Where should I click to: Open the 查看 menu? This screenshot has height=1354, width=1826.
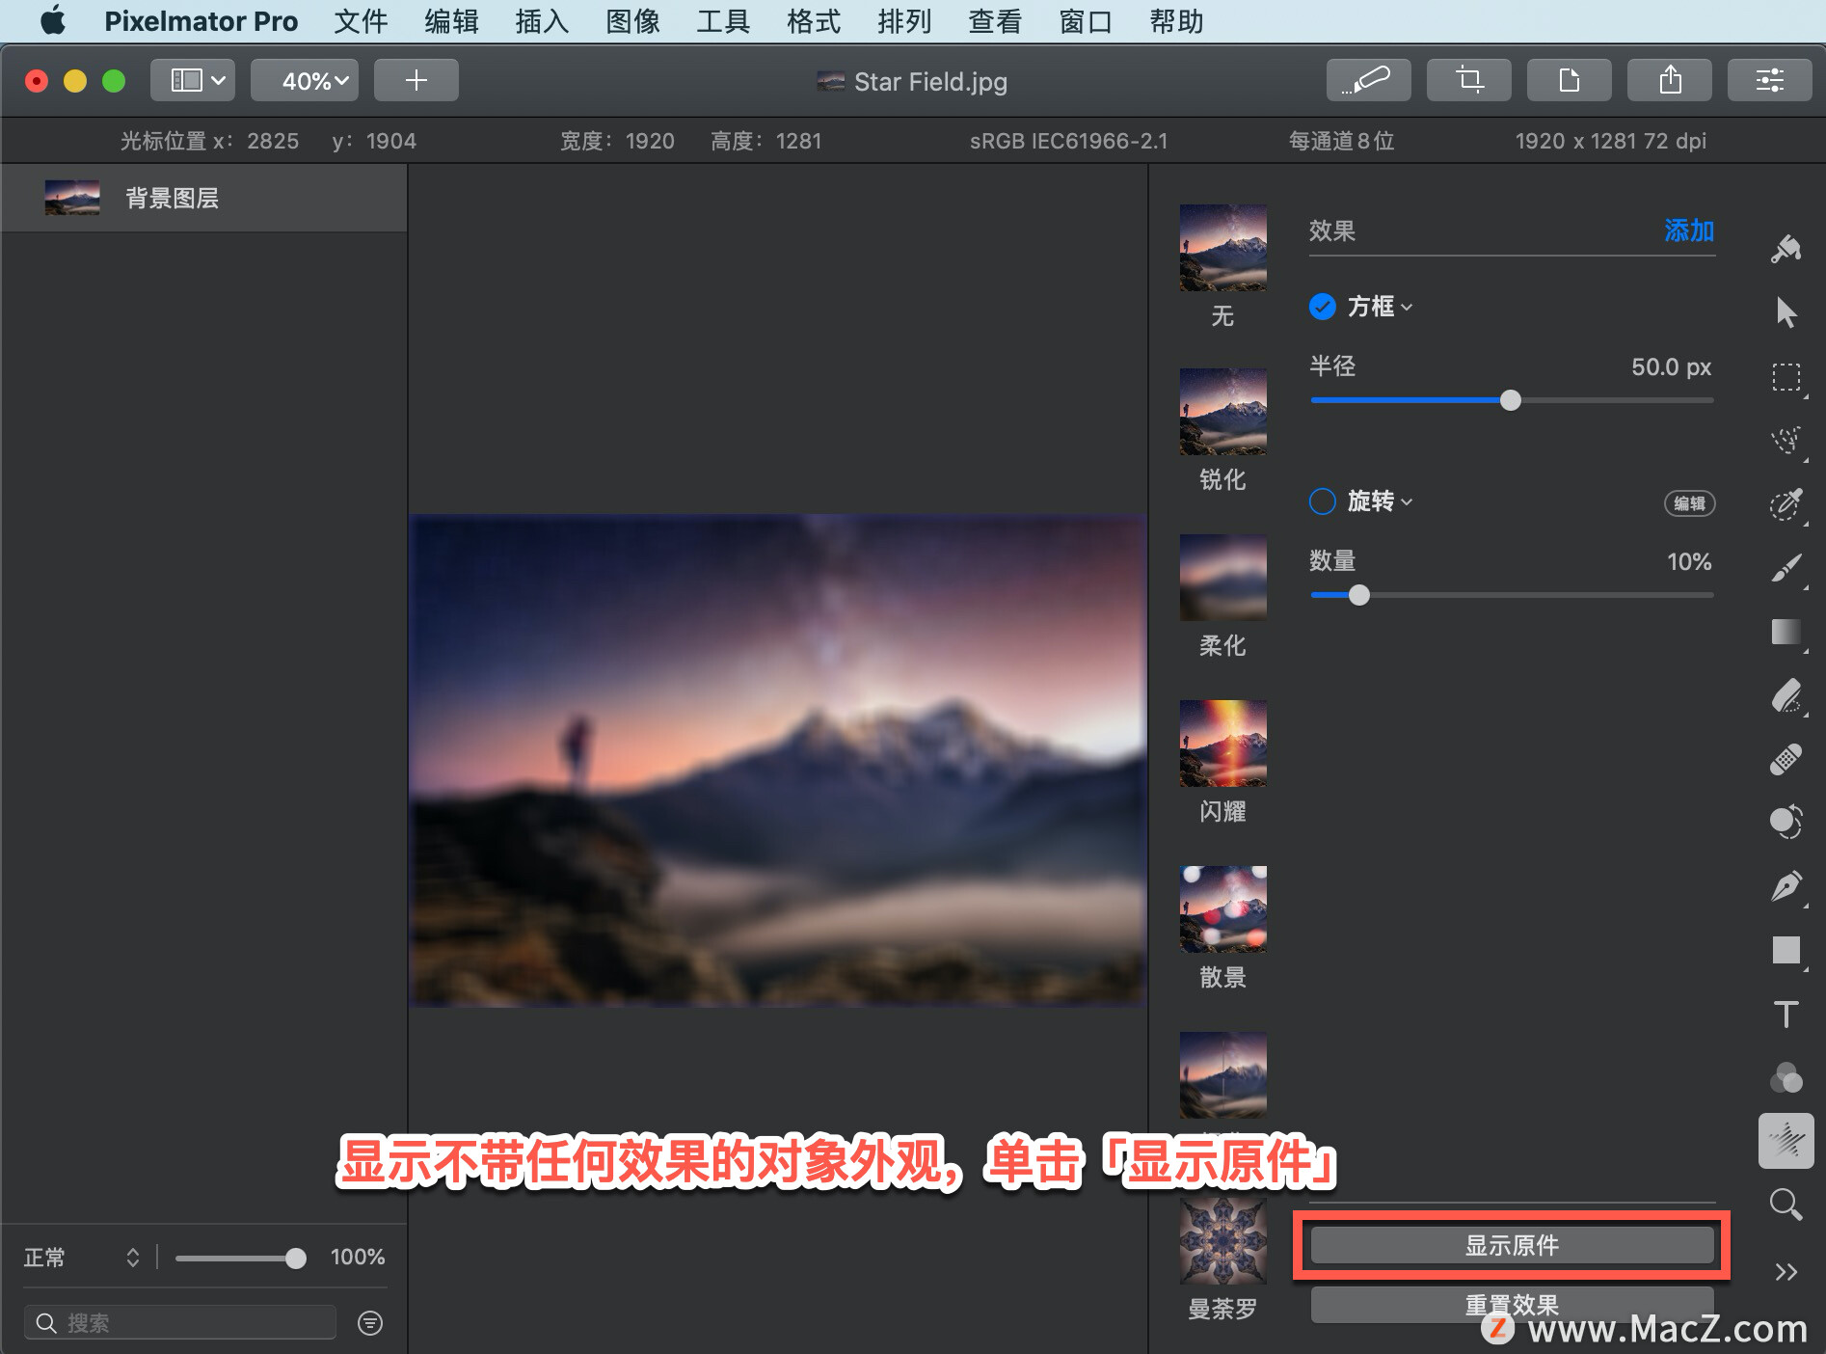point(996,20)
